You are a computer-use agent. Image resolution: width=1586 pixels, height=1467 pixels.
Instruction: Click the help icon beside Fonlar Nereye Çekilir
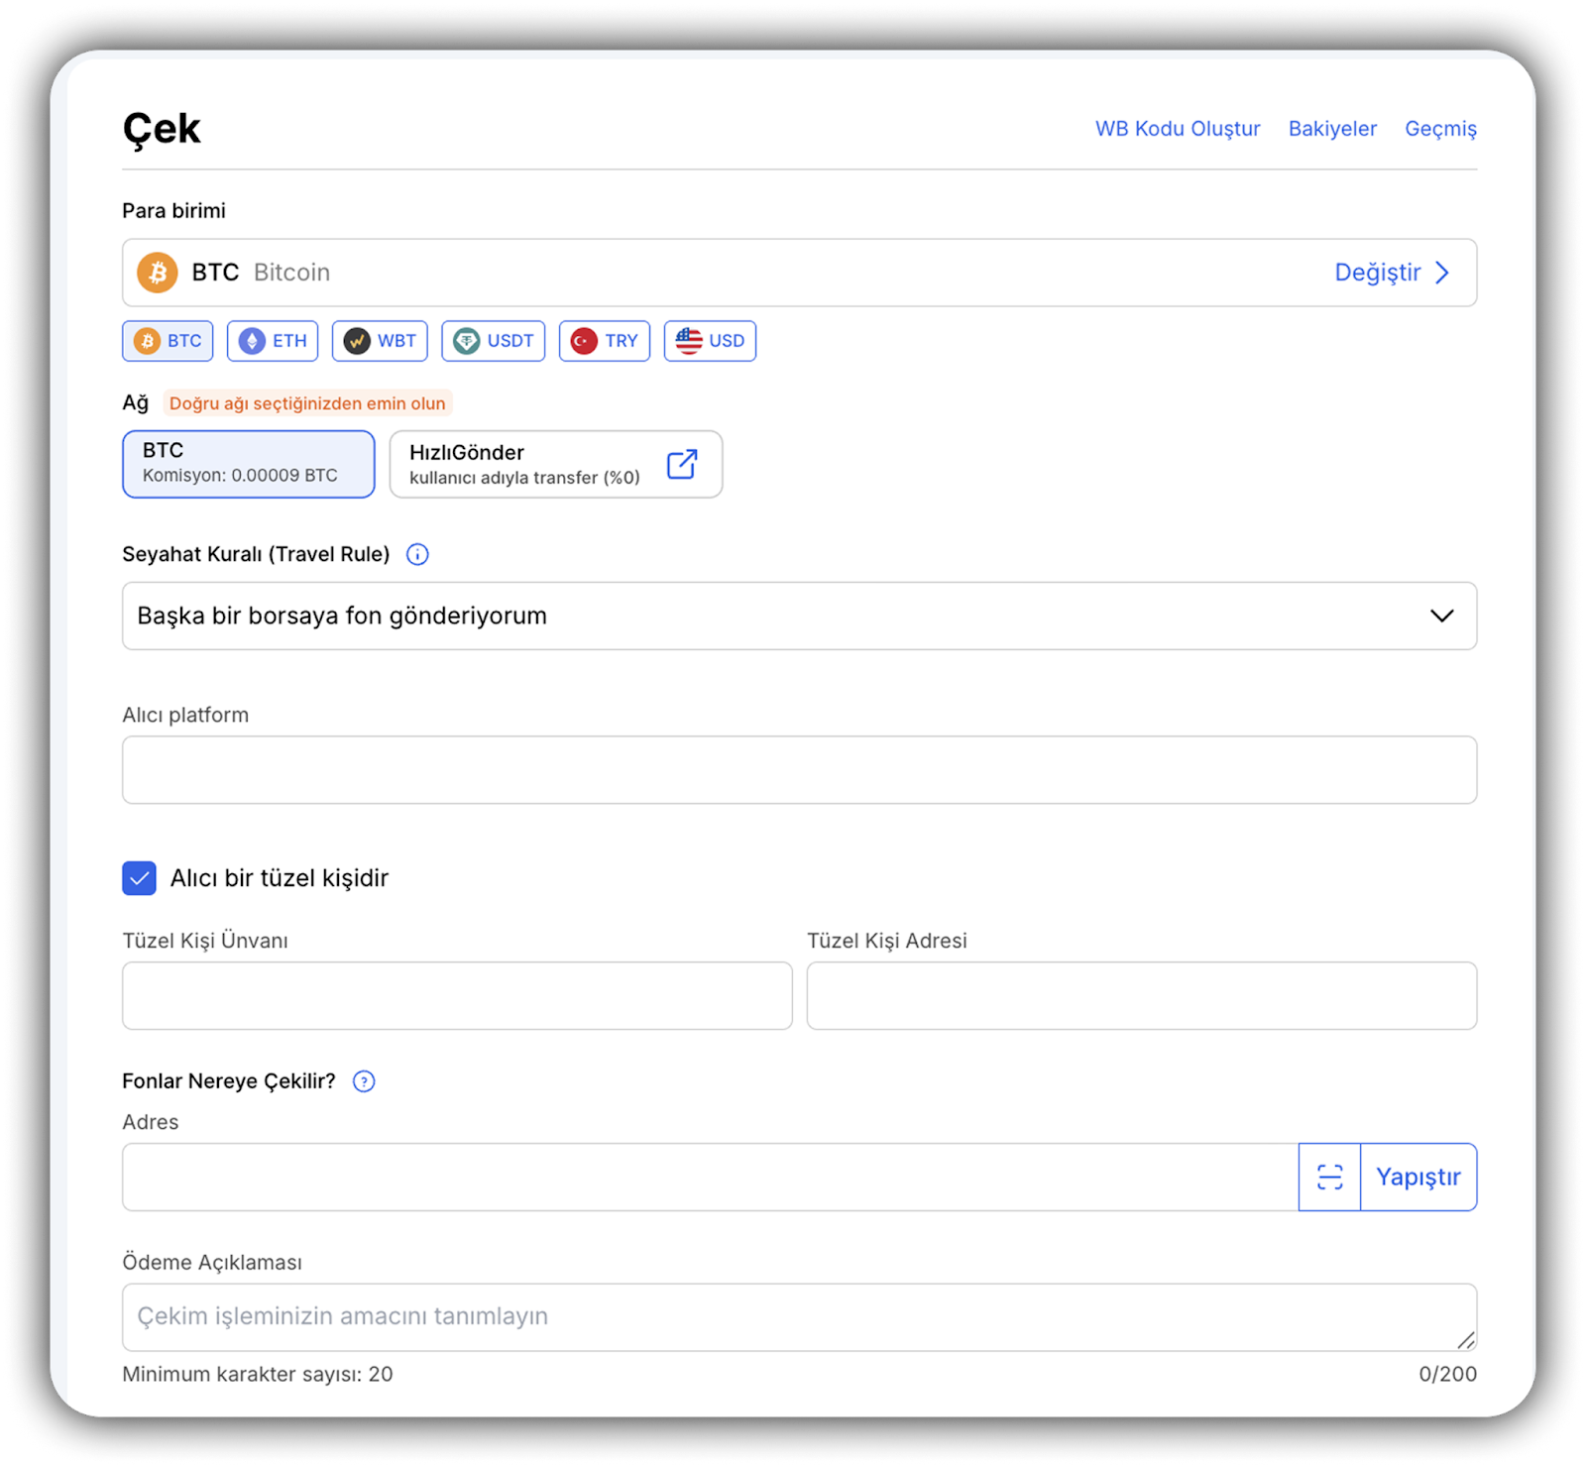pyautogui.click(x=364, y=1081)
